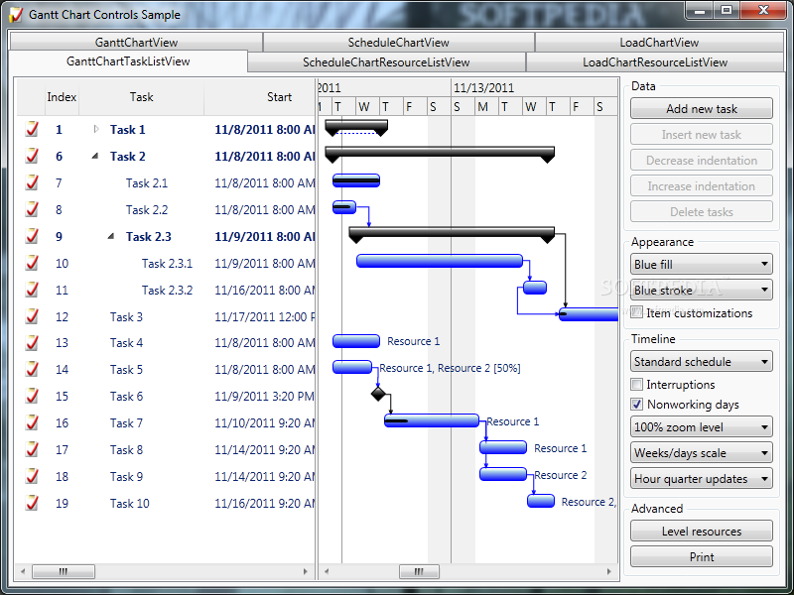Click the Start column header
The image size is (794, 595).
pyautogui.click(x=260, y=97)
